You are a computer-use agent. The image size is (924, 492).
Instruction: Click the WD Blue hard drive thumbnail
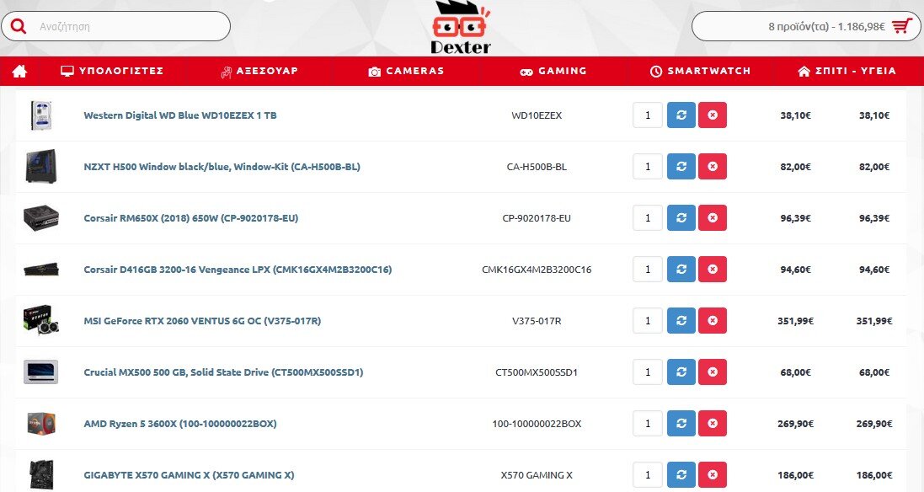41,115
